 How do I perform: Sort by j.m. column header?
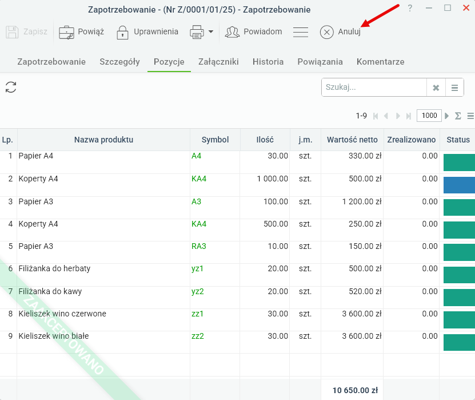tap(305, 140)
